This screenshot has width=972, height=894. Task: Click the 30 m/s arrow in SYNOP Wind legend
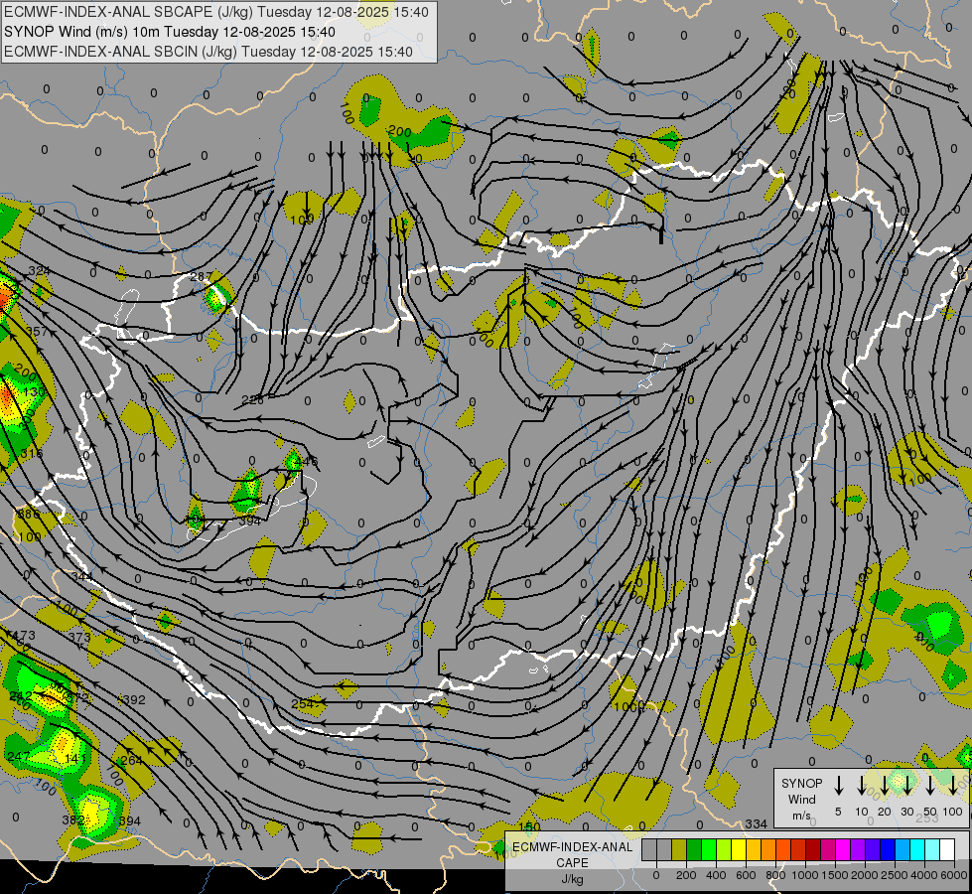point(906,786)
